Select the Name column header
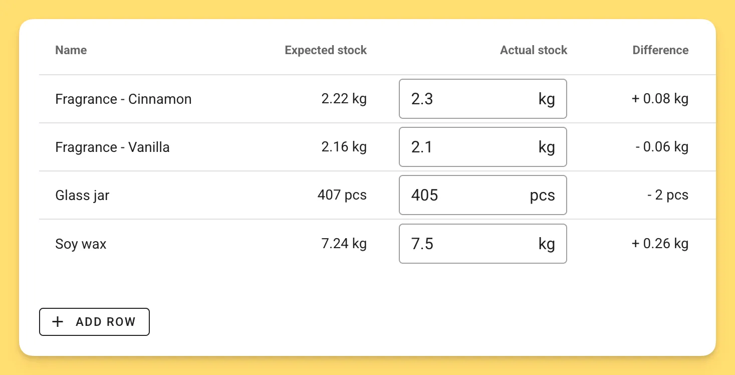This screenshot has width=735, height=375. [71, 50]
